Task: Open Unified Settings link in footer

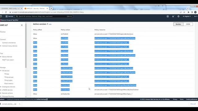Action: pos(42,99)
